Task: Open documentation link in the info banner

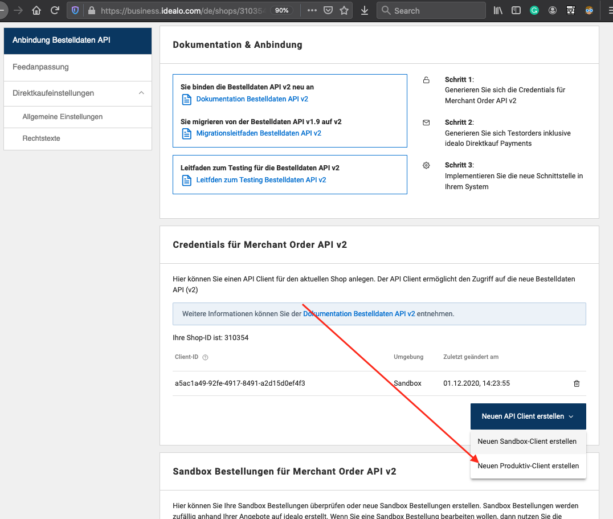Action: click(x=359, y=314)
